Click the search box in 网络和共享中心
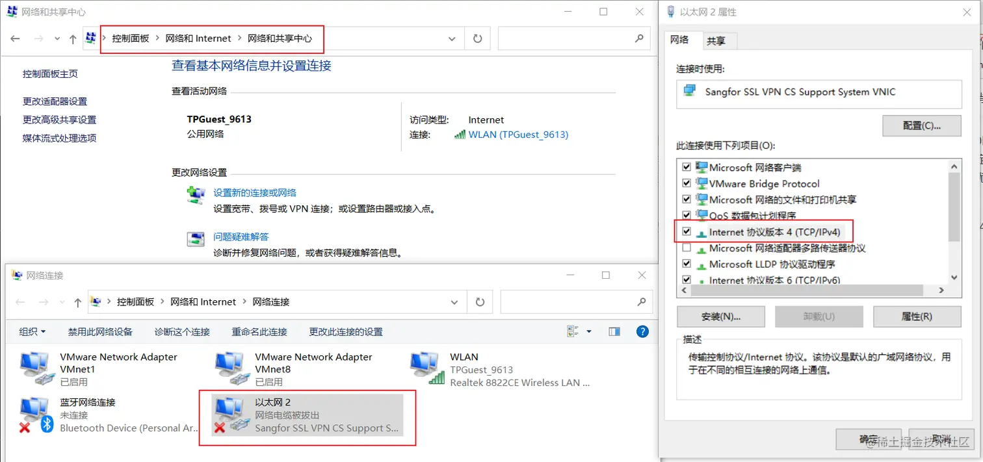 point(573,38)
